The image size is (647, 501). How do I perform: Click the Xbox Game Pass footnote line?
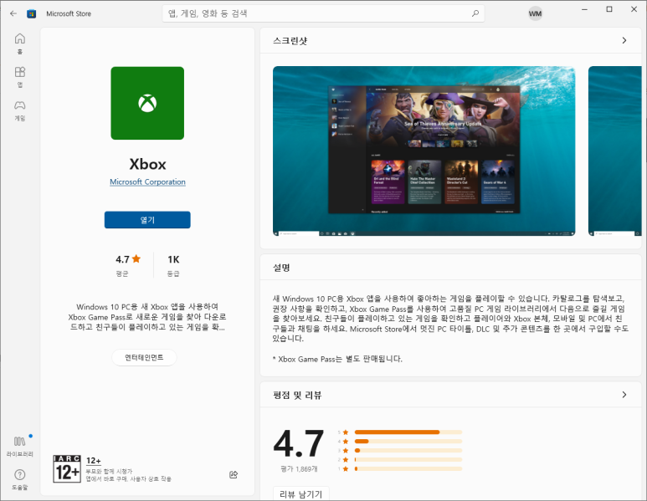point(337,359)
